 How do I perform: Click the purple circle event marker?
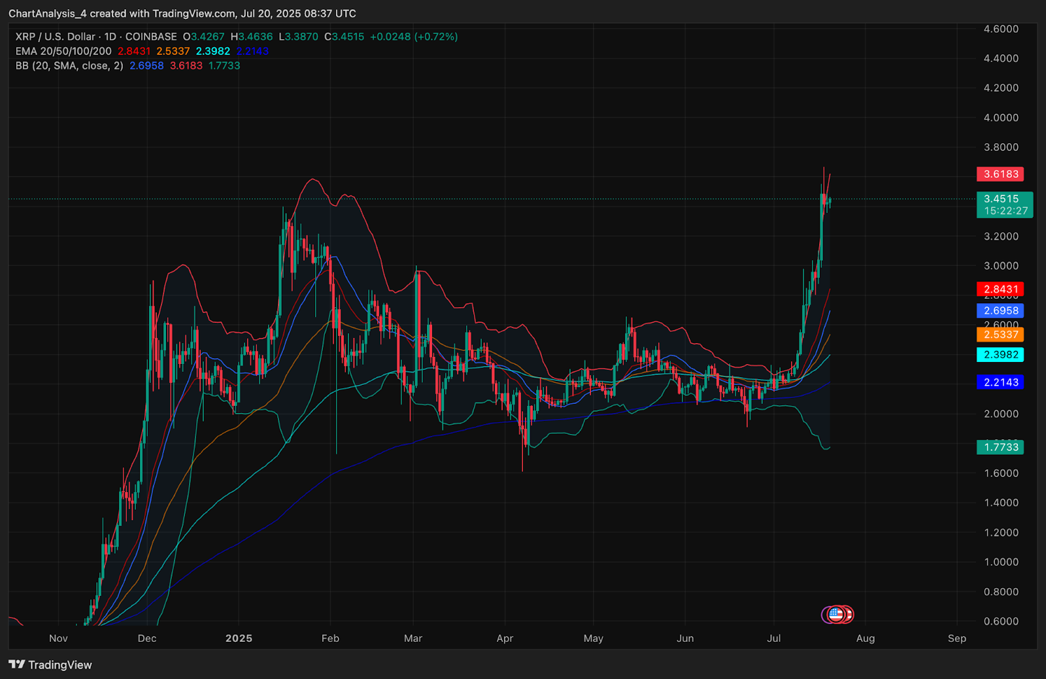826,614
